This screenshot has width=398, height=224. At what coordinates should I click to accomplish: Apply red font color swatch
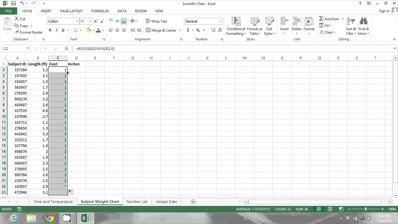pos(98,30)
